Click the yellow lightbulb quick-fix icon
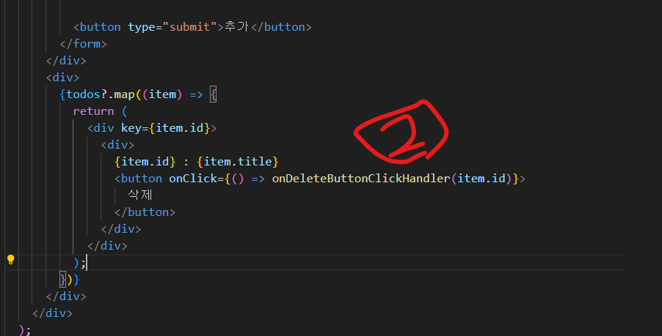 point(10,259)
